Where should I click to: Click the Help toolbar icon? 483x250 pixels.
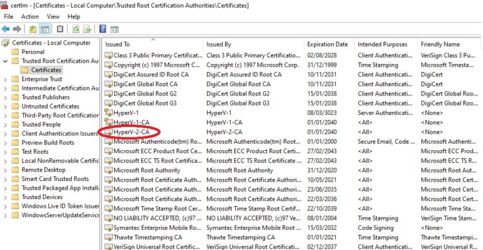[x=103, y=29]
